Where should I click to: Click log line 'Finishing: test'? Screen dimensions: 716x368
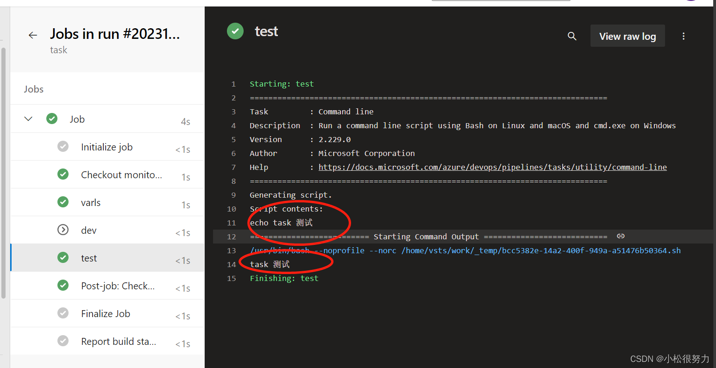(x=284, y=278)
